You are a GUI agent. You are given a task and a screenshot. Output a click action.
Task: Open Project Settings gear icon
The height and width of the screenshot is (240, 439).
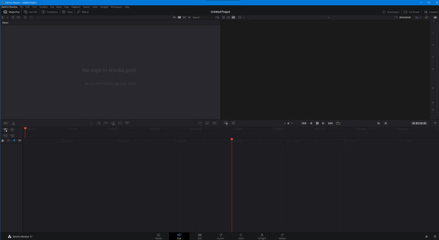[435, 236]
